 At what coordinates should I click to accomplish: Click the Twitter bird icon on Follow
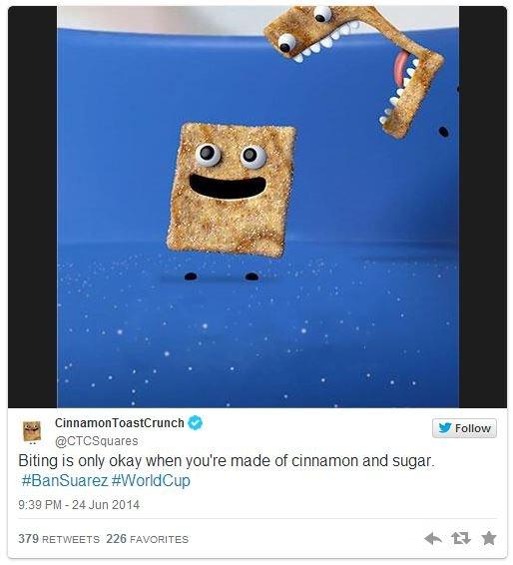coord(445,428)
